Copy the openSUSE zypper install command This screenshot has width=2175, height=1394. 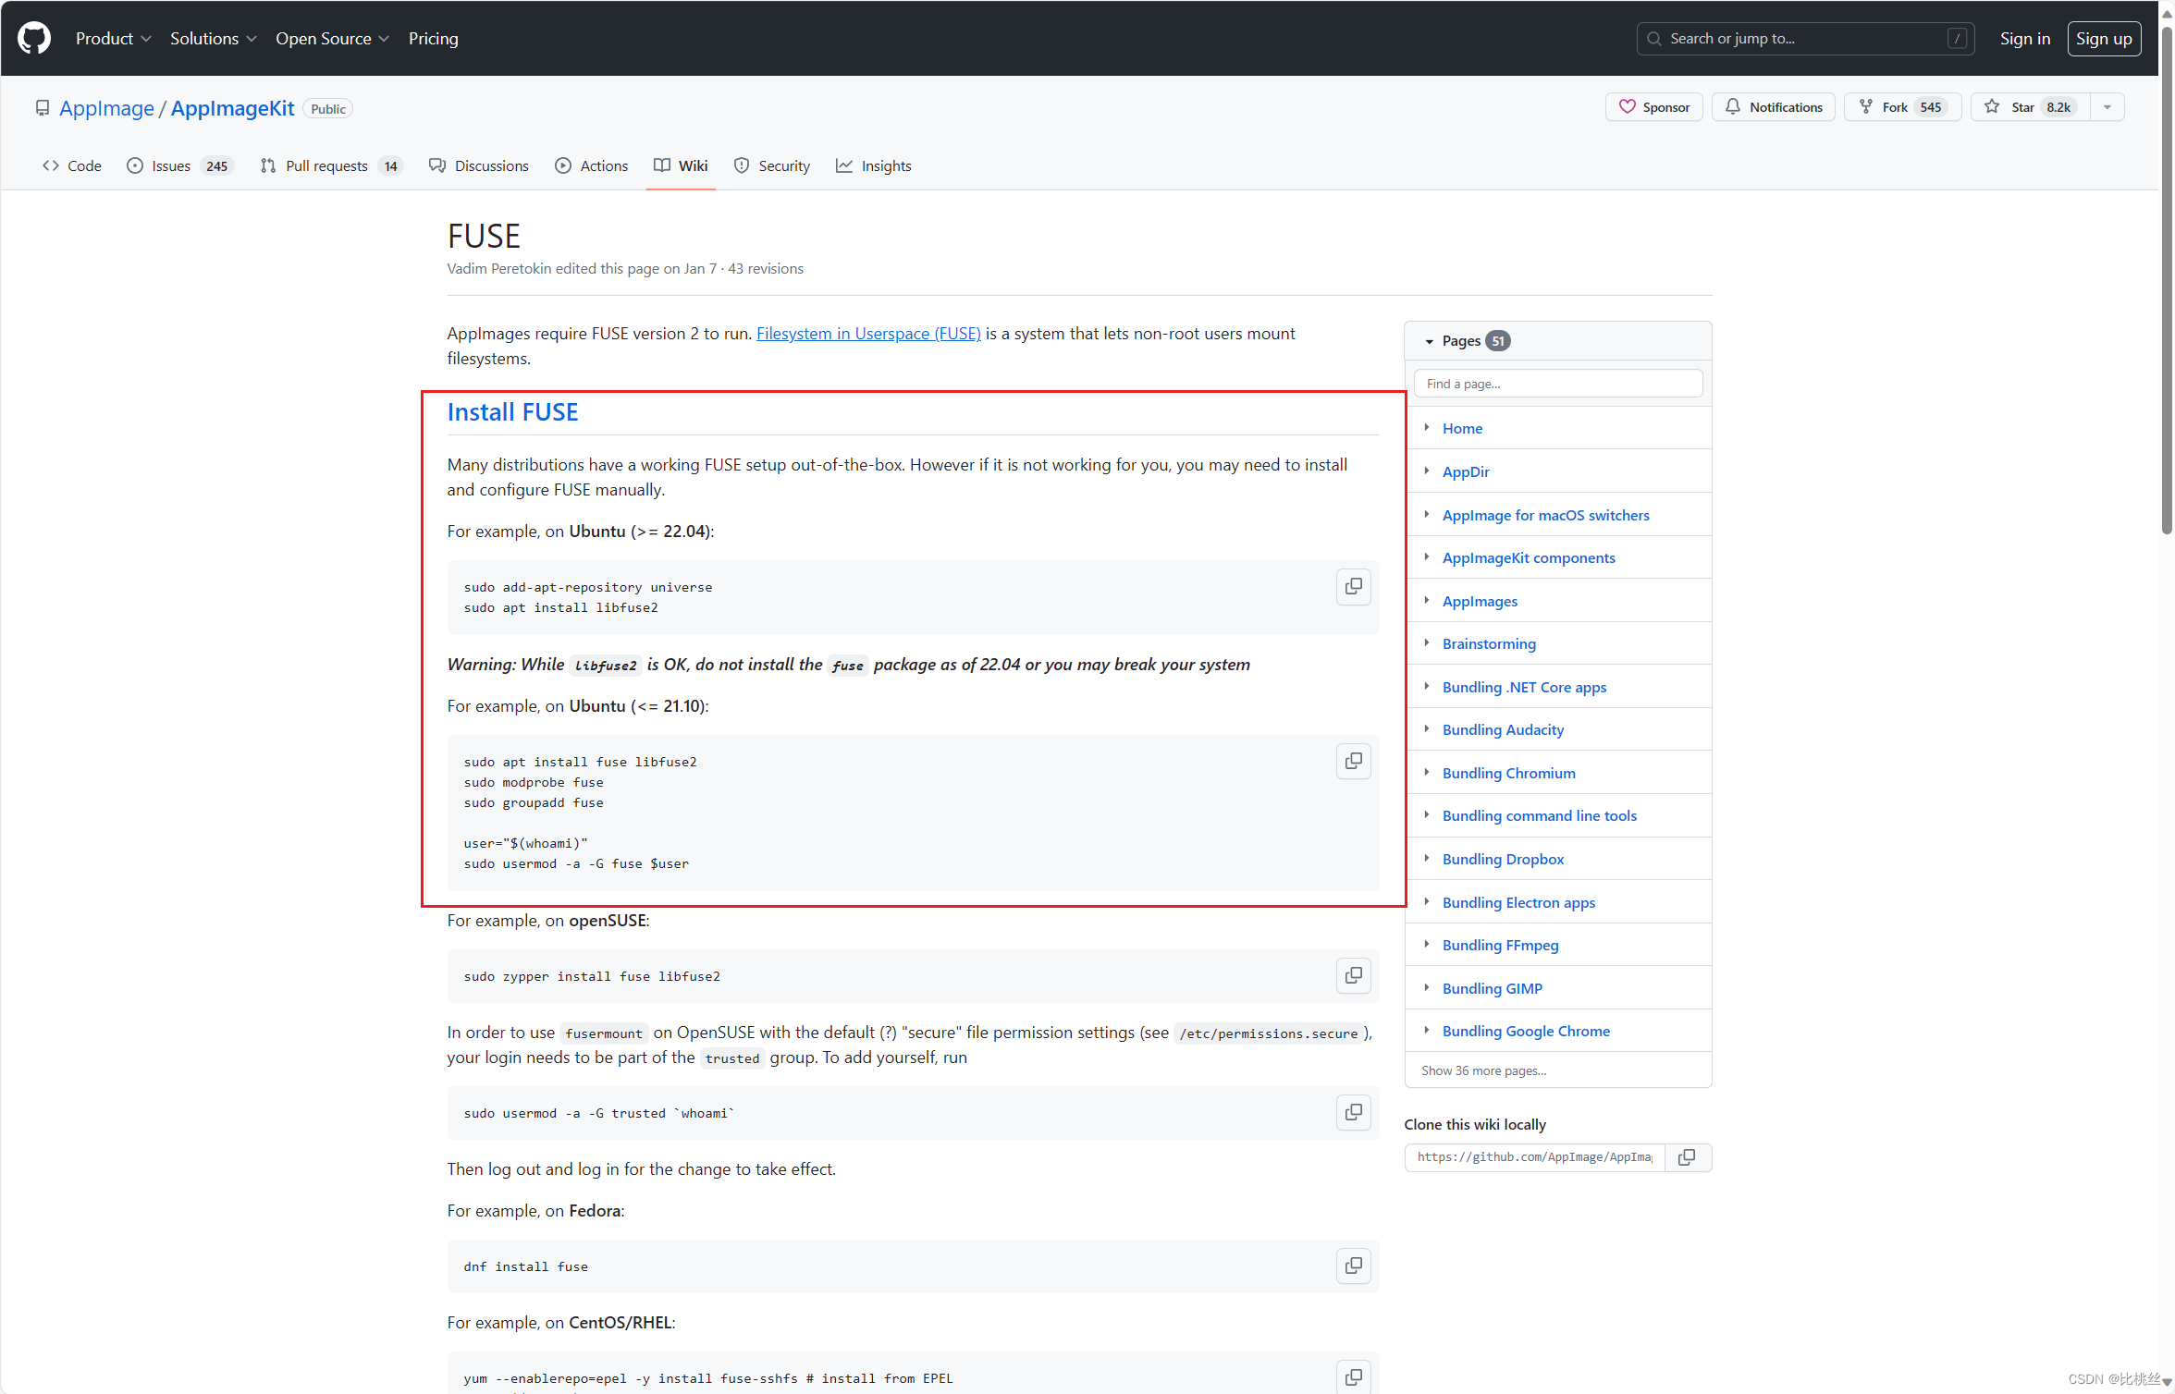coord(1353,976)
